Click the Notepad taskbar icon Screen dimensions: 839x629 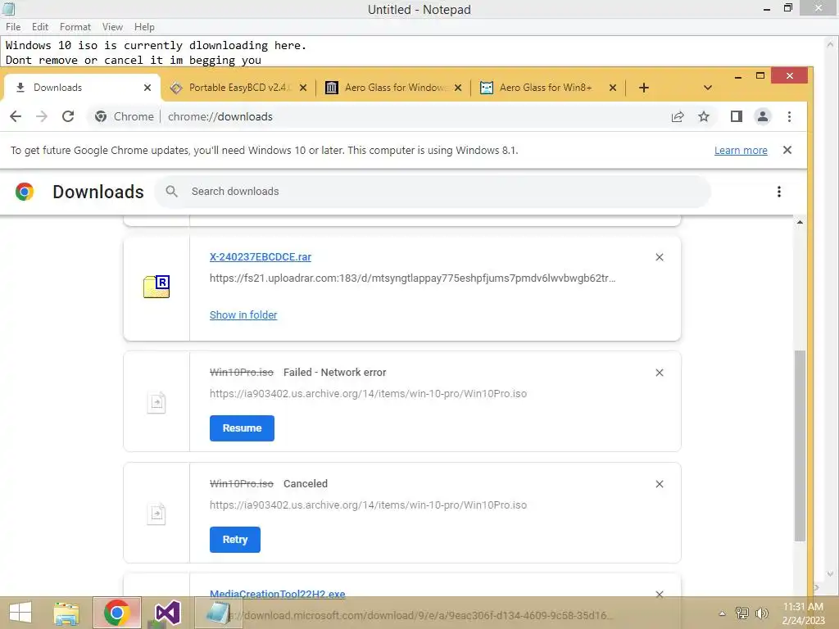tap(218, 613)
